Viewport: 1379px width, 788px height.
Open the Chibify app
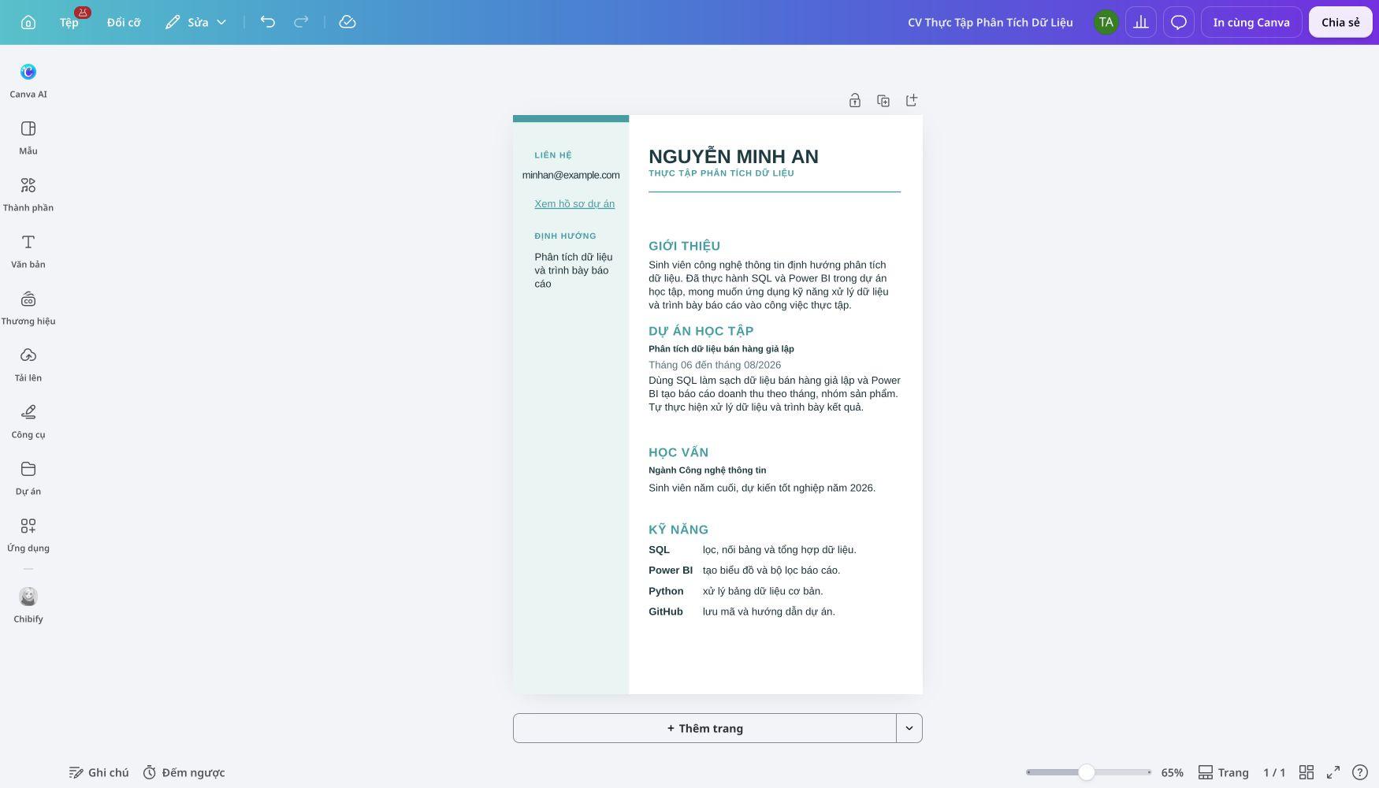pos(28,605)
